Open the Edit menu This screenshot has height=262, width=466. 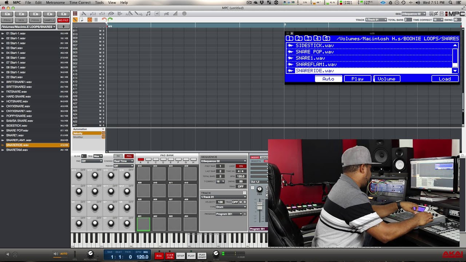point(38,3)
